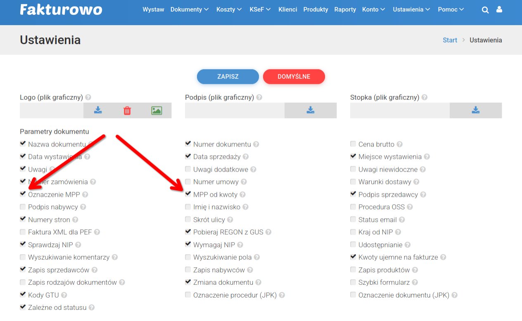Click the Podpis file upload icon
Viewport: 522px width, 321px height.
point(311,110)
